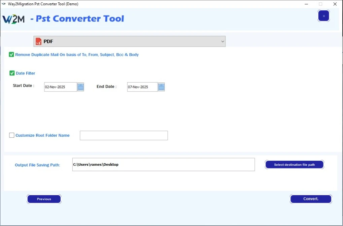Select the PDF text in the format box
This screenshot has height=226, width=343.
click(48, 41)
